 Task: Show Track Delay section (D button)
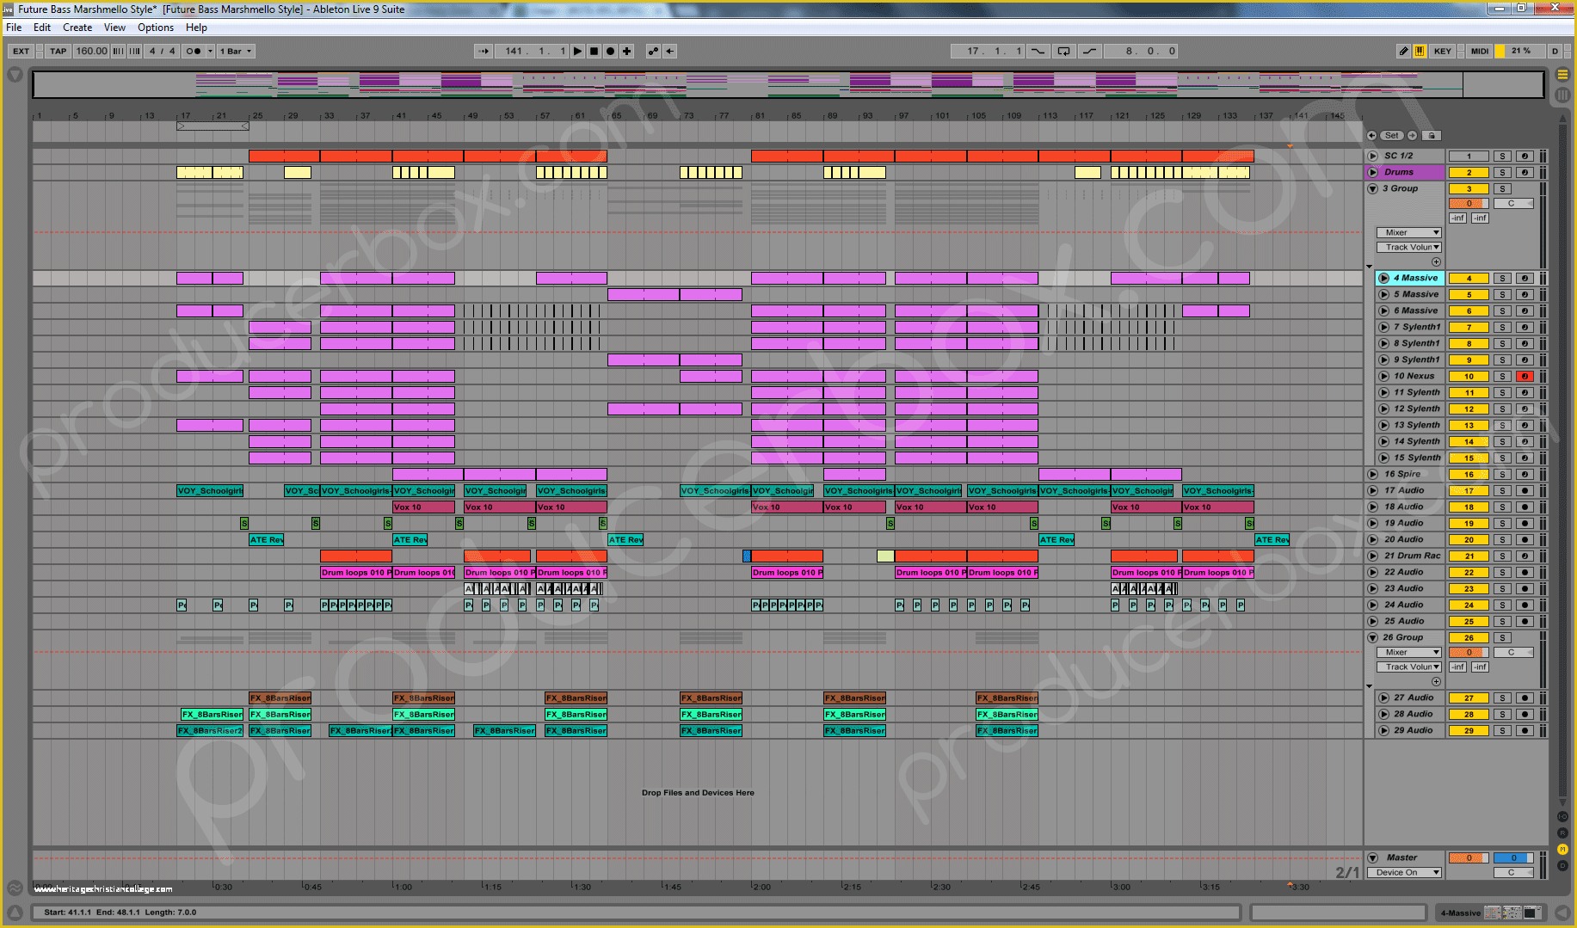point(1562,863)
